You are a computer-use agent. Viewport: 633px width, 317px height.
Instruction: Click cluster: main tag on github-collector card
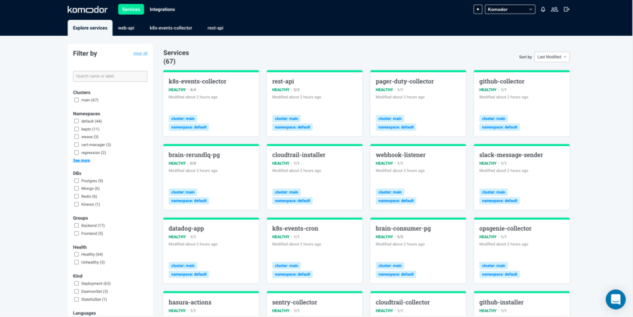point(493,118)
